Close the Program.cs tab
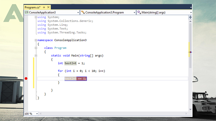 (x=48, y=7)
